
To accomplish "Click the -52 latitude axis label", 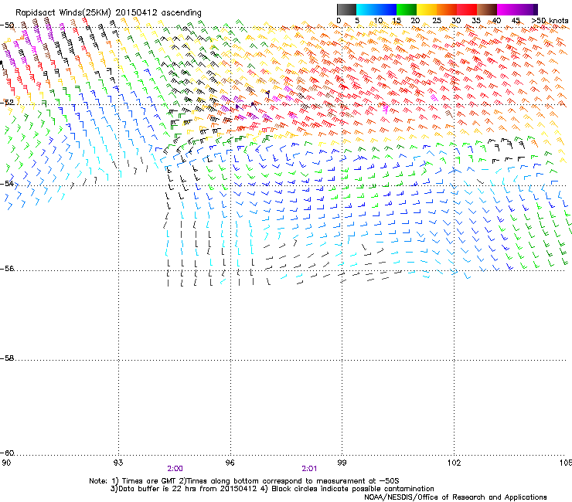I will click(7, 103).
